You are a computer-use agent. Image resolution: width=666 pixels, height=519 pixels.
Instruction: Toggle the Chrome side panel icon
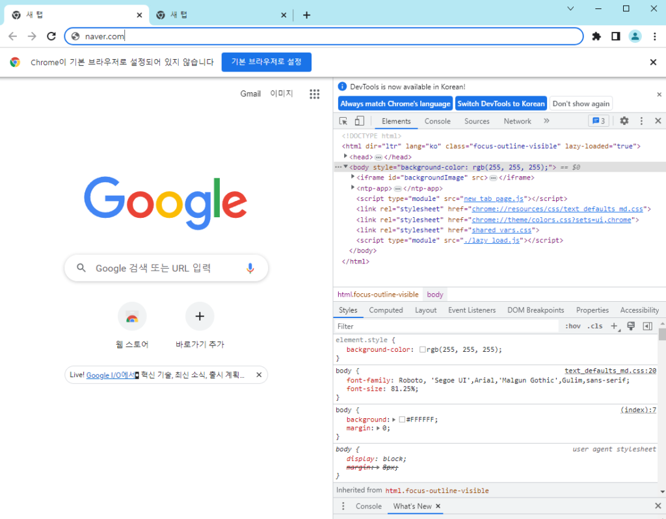tap(615, 36)
